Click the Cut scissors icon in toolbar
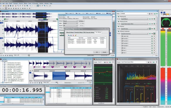 16,6
